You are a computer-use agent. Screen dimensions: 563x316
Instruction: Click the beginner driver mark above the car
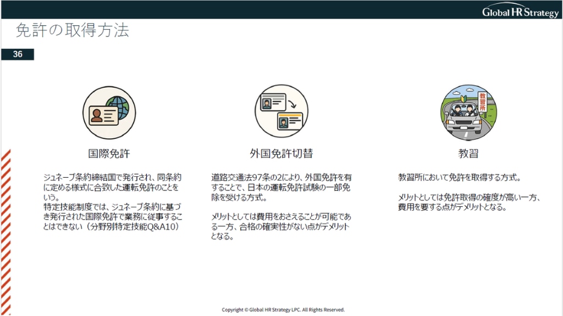coord(464,99)
